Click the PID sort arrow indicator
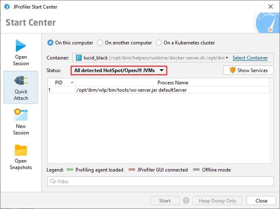The height and width of the screenshot is (209, 280). pyautogui.click(x=72, y=82)
